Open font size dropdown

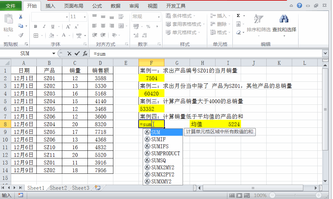pyautogui.click(x=85, y=17)
